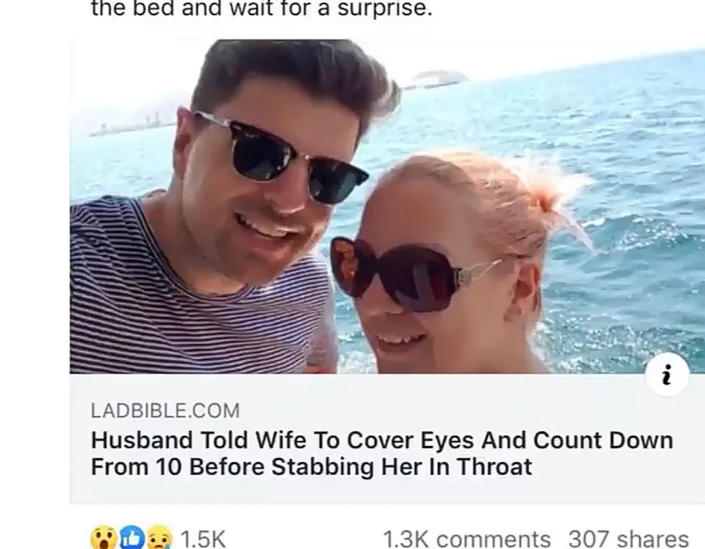
Task: Click the Wow reaction emoji
Action: click(103, 537)
